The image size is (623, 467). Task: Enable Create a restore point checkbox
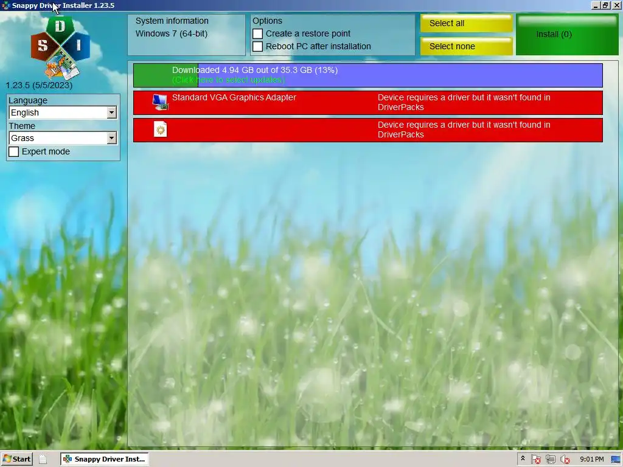click(x=257, y=34)
